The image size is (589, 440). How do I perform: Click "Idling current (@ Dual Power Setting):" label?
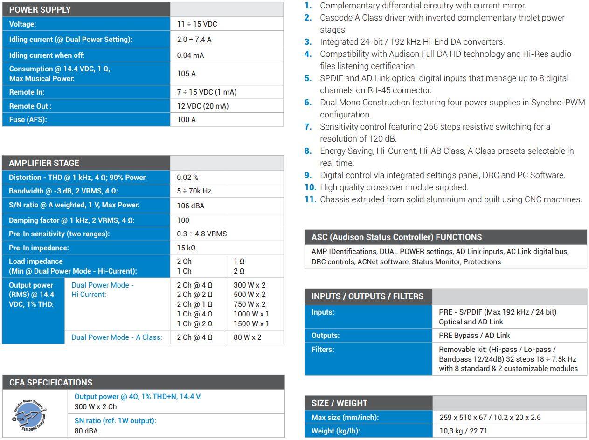coord(70,39)
